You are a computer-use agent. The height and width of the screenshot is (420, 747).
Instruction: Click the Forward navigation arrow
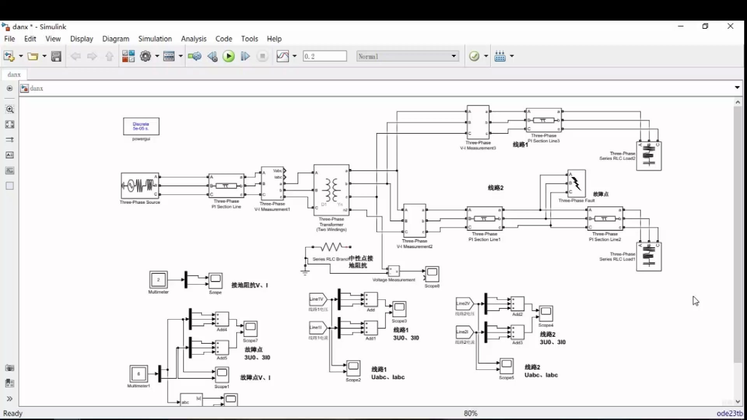click(x=92, y=56)
